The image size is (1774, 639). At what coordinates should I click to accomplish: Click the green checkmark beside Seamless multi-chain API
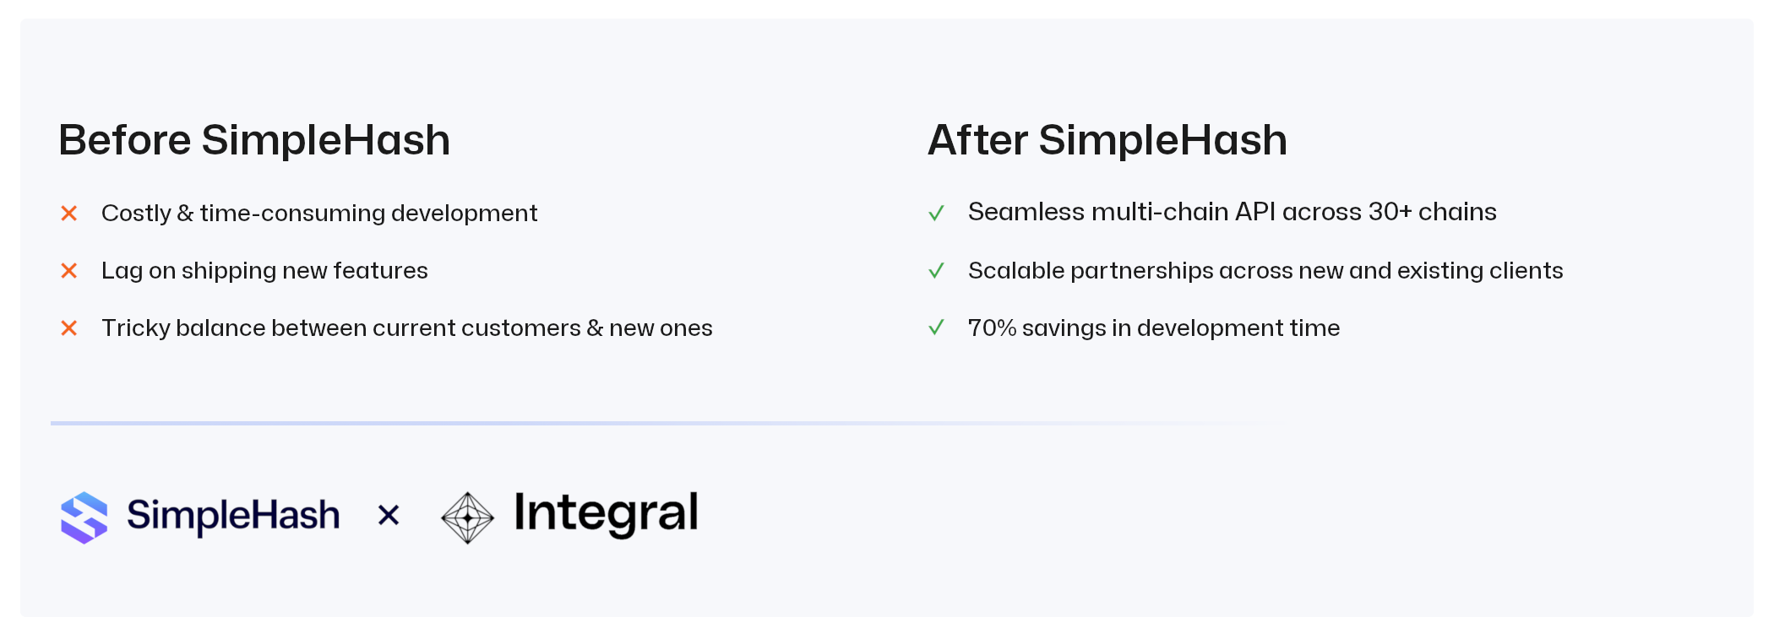click(936, 213)
